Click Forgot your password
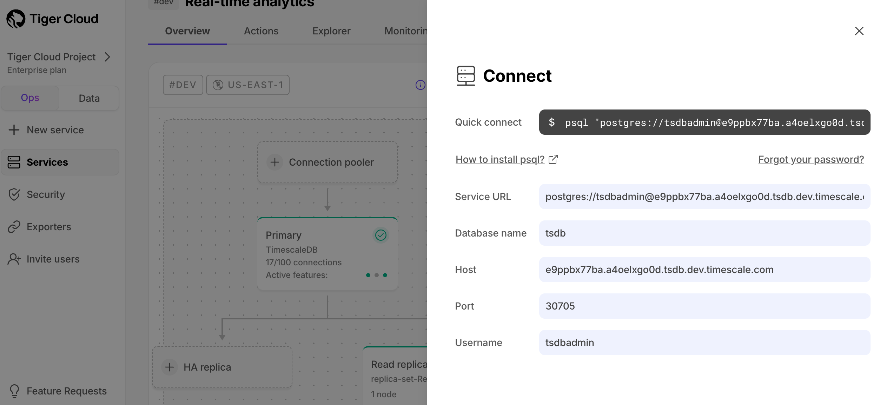This screenshot has height=405, width=893. (811, 159)
